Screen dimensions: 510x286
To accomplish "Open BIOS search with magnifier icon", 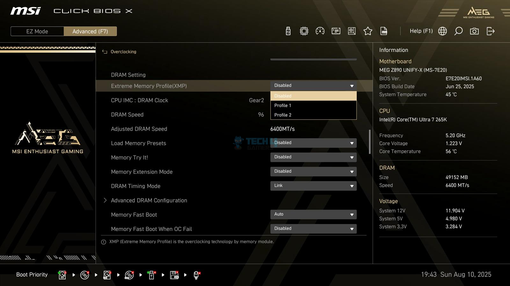I will click(x=458, y=31).
